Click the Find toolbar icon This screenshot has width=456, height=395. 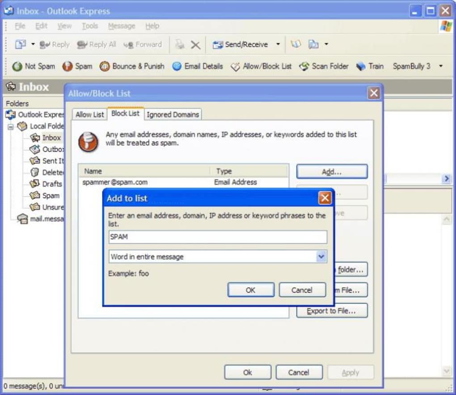coord(313,44)
